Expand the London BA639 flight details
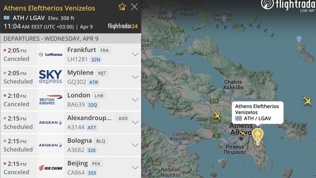 pyautogui.click(x=135, y=100)
